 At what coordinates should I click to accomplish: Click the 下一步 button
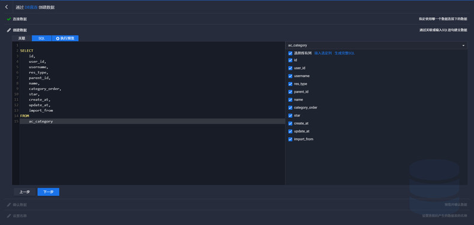(x=49, y=192)
